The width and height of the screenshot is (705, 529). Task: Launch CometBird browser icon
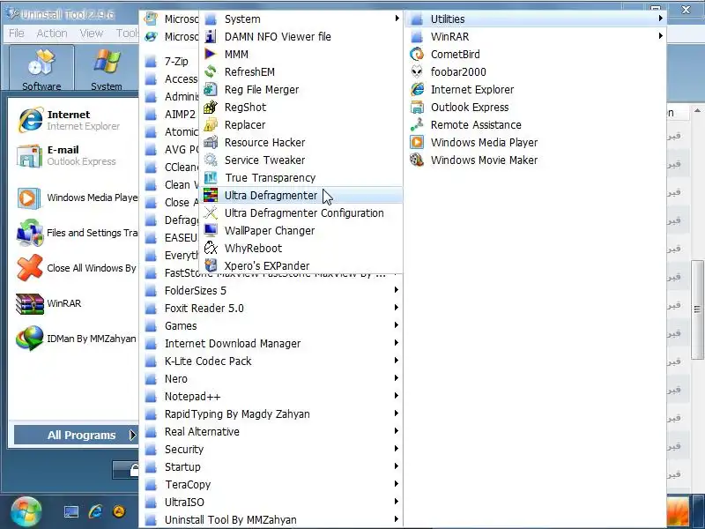(417, 54)
